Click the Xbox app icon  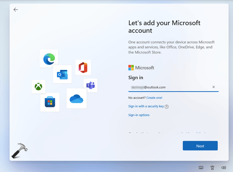pyautogui.click(x=38, y=87)
